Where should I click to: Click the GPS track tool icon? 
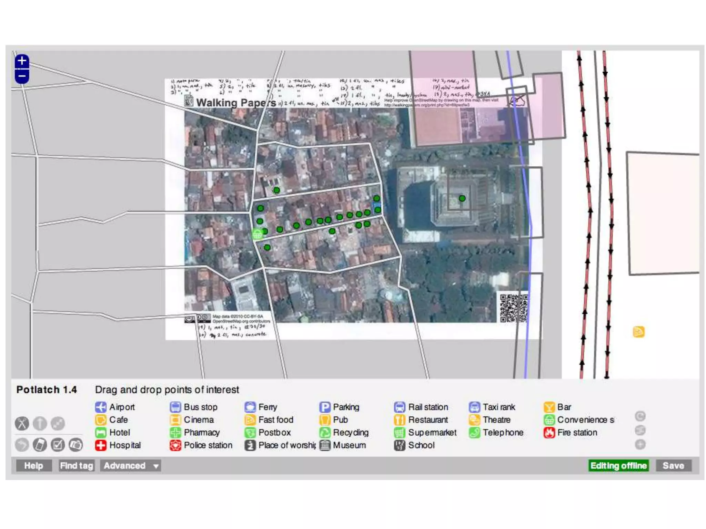click(40, 445)
